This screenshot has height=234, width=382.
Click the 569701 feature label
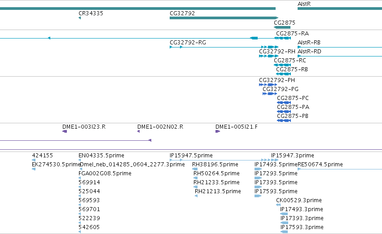pyautogui.click(x=89, y=210)
